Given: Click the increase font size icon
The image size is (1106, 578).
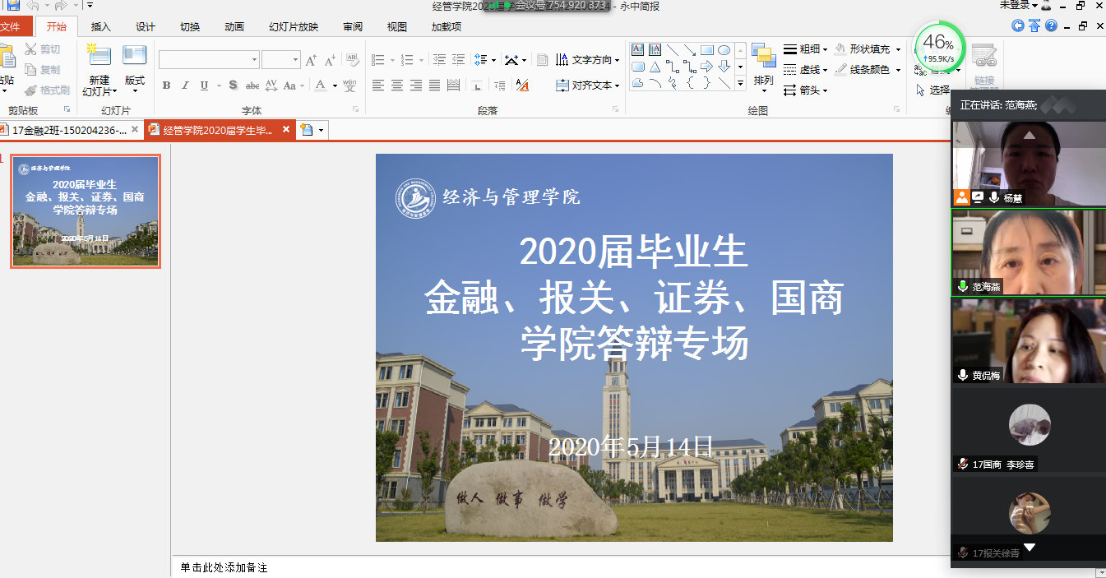Looking at the screenshot, I should (311, 60).
